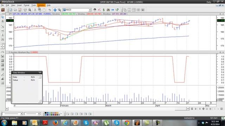Click the D periodicity button
This screenshot has height=126, width=225.
[195, 109]
